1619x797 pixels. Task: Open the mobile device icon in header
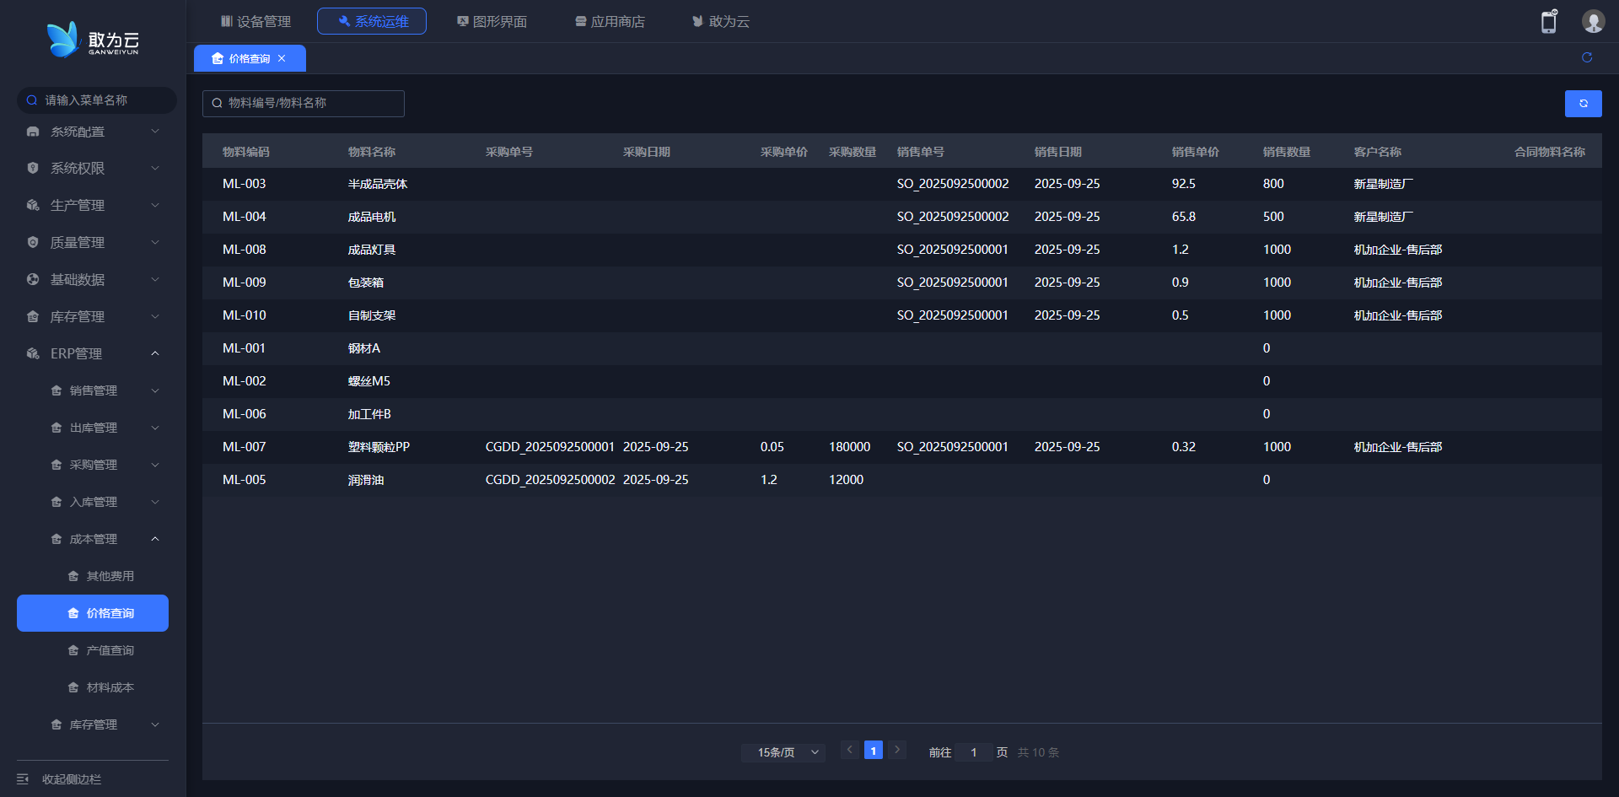coord(1549,22)
